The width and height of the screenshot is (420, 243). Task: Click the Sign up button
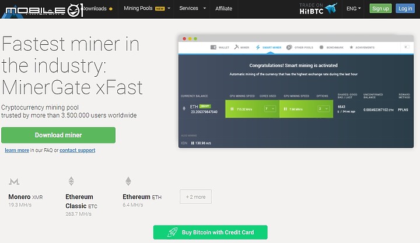tap(380, 9)
